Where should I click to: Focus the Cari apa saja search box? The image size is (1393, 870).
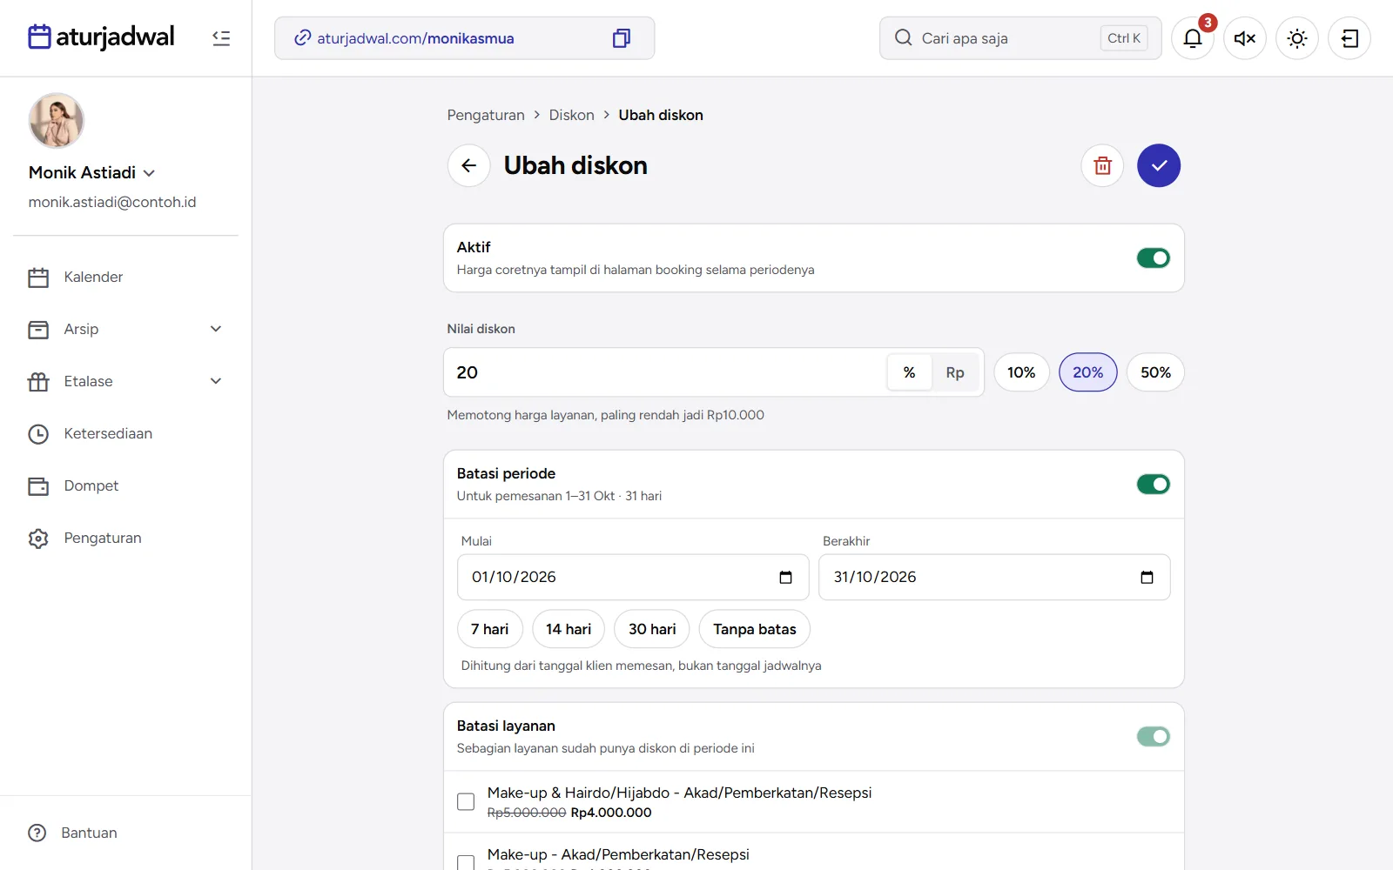pyautogui.click(x=1020, y=38)
